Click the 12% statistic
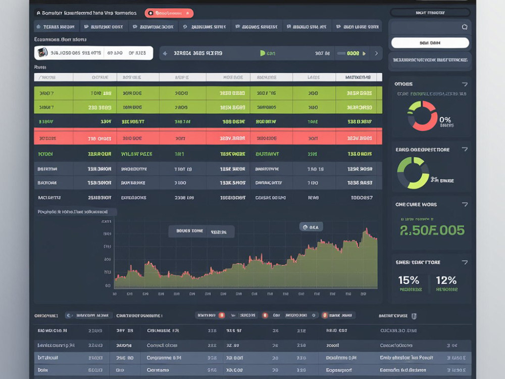Image resolution: width=505 pixels, height=379 pixels. click(x=446, y=280)
